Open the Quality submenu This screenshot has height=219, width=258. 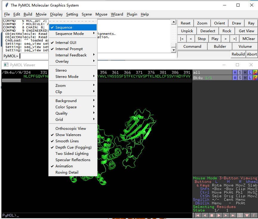pos(61,113)
